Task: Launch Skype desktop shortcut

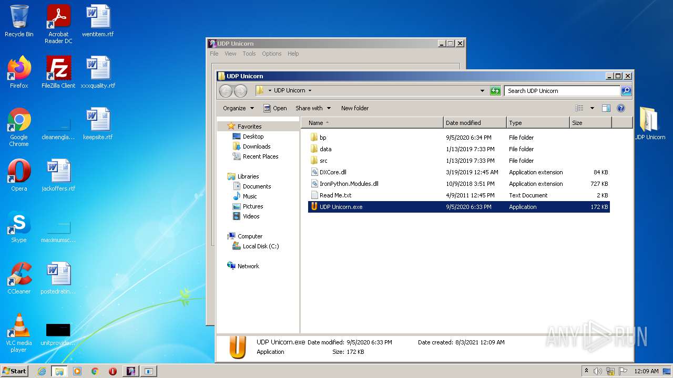Action: [19, 227]
